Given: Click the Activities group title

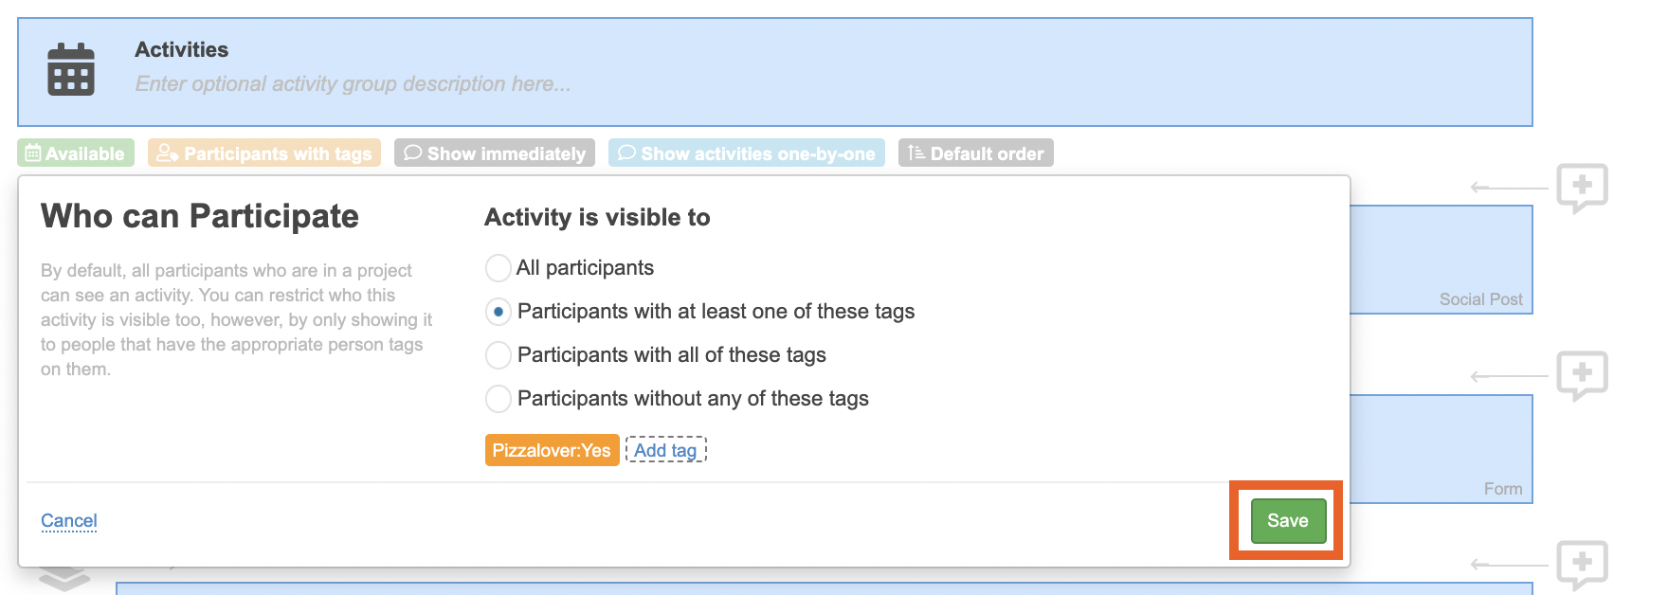Looking at the screenshot, I should click(x=182, y=49).
